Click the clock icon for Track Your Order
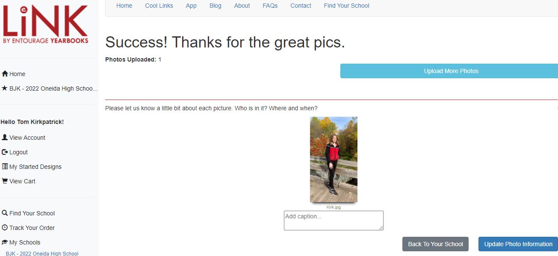 point(5,227)
